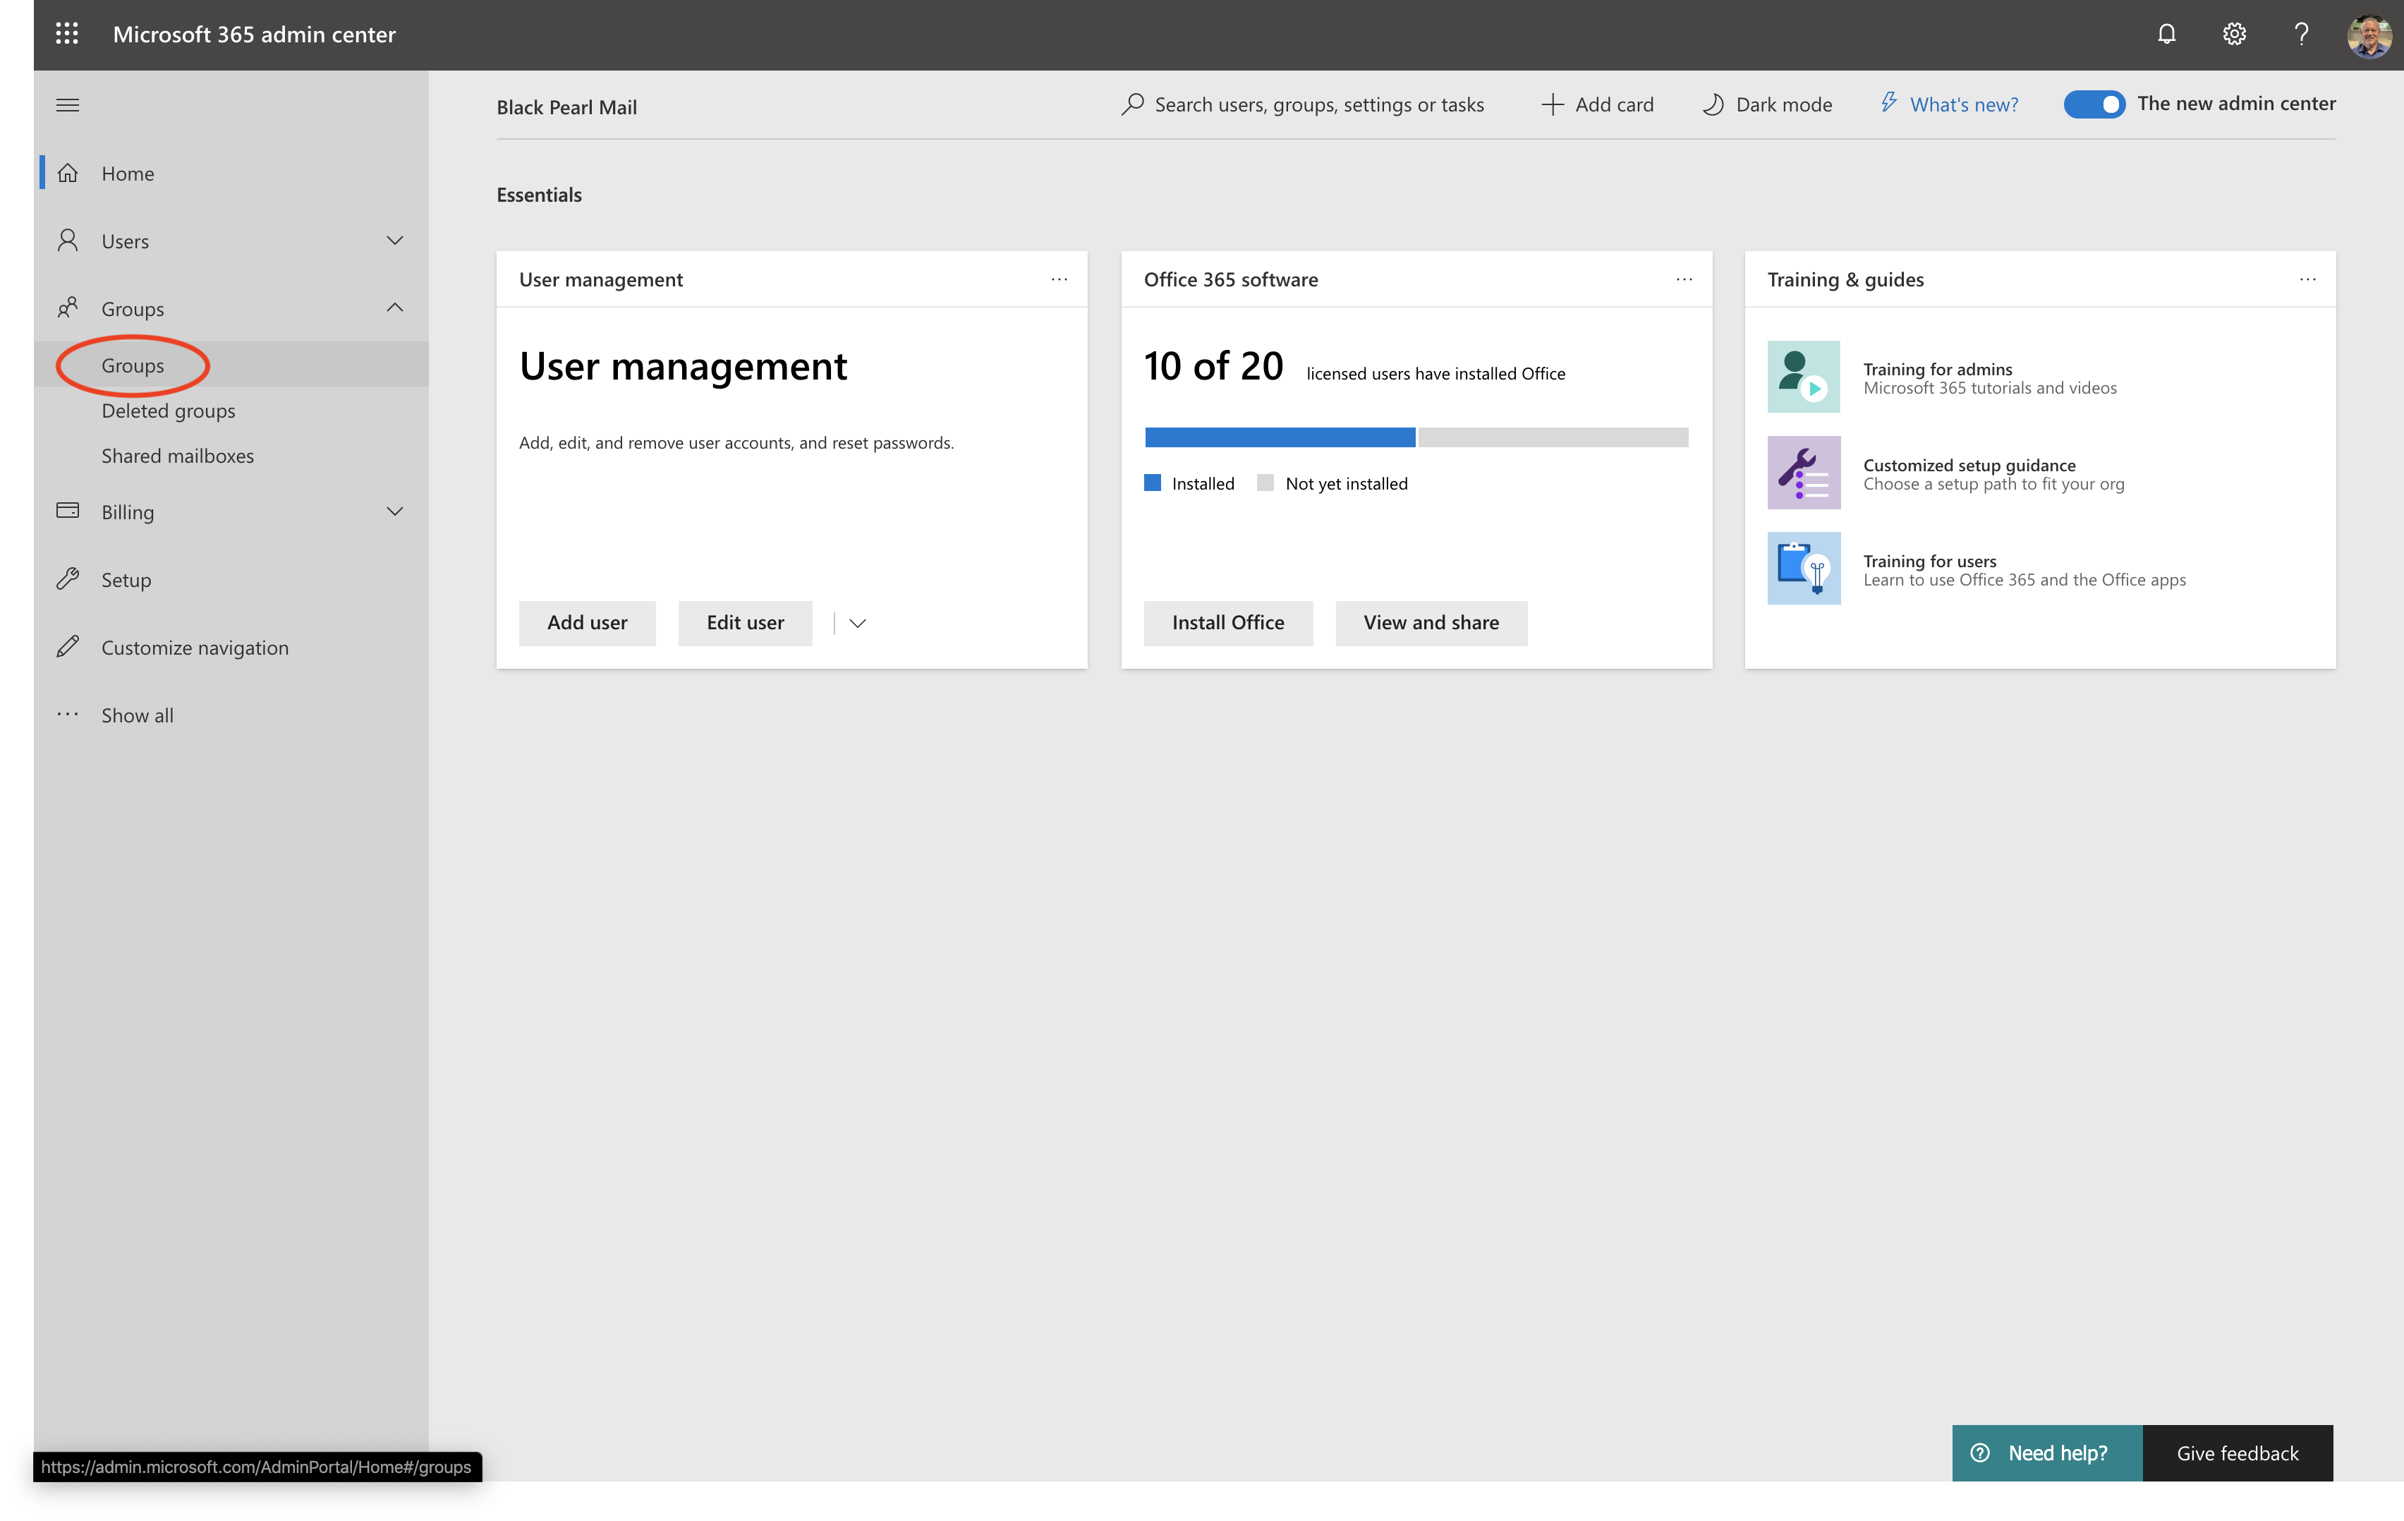Open the app launcher waffle icon
The width and height of the screenshot is (2404, 1521).
[67, 34]
